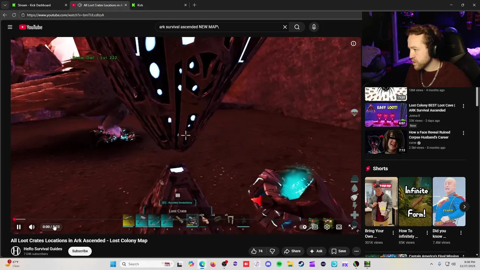Open options for How To infinitely short
480x270 pixels.
pos(427,233)
